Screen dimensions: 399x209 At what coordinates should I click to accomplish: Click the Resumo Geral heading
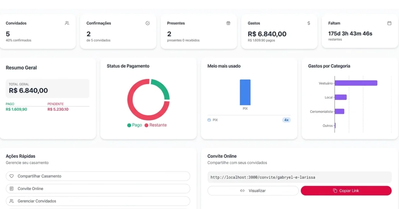tap(21, 68)
